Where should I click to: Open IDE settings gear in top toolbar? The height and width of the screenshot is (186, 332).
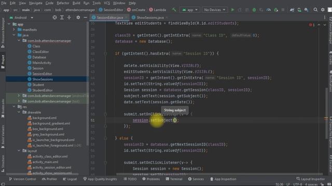pyautogui.click(x=323, y=10)
